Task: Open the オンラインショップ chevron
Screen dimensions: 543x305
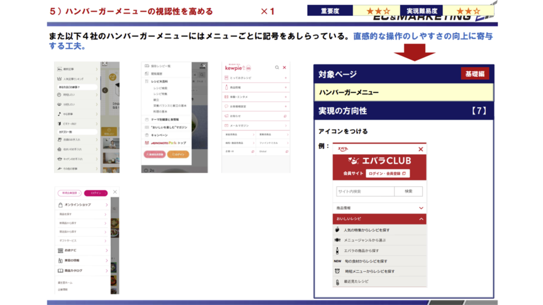Action: pos(106,205)
